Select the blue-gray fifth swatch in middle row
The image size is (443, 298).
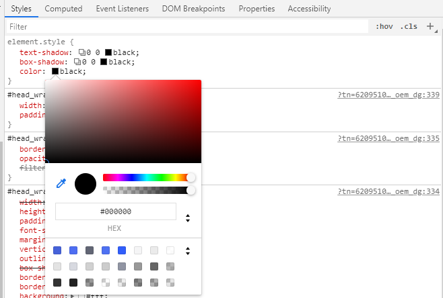[x=122, y=266]
